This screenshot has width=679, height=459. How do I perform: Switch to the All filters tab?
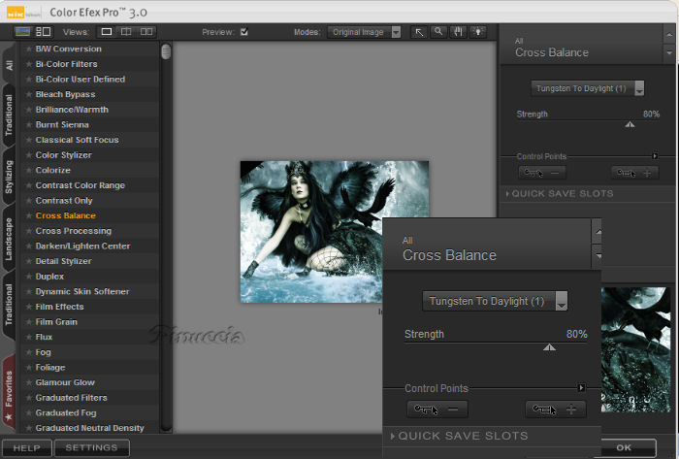pyautogui.click(x=9, y=65)
